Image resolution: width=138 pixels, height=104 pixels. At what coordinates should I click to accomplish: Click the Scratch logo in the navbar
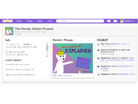pos(8,21)
